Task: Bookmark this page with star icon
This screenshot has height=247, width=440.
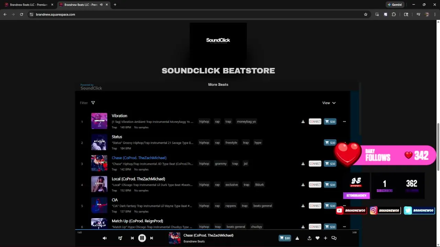Action: coord(366,14)
